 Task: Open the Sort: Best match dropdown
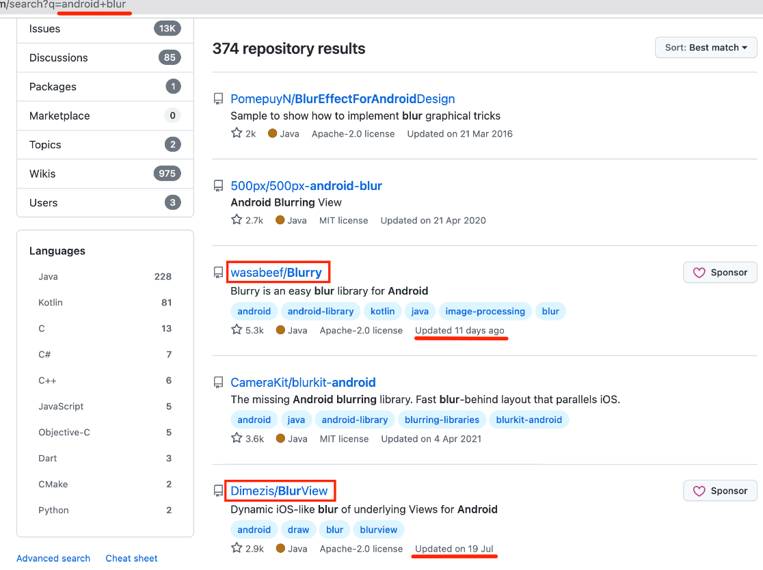(706, 48)
